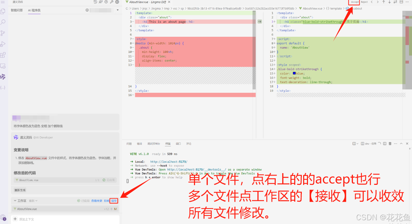The width and height of the screenshot is (412, 224).
Task: Switch to the AI 程序员 tab
Action: pos(34,10)
